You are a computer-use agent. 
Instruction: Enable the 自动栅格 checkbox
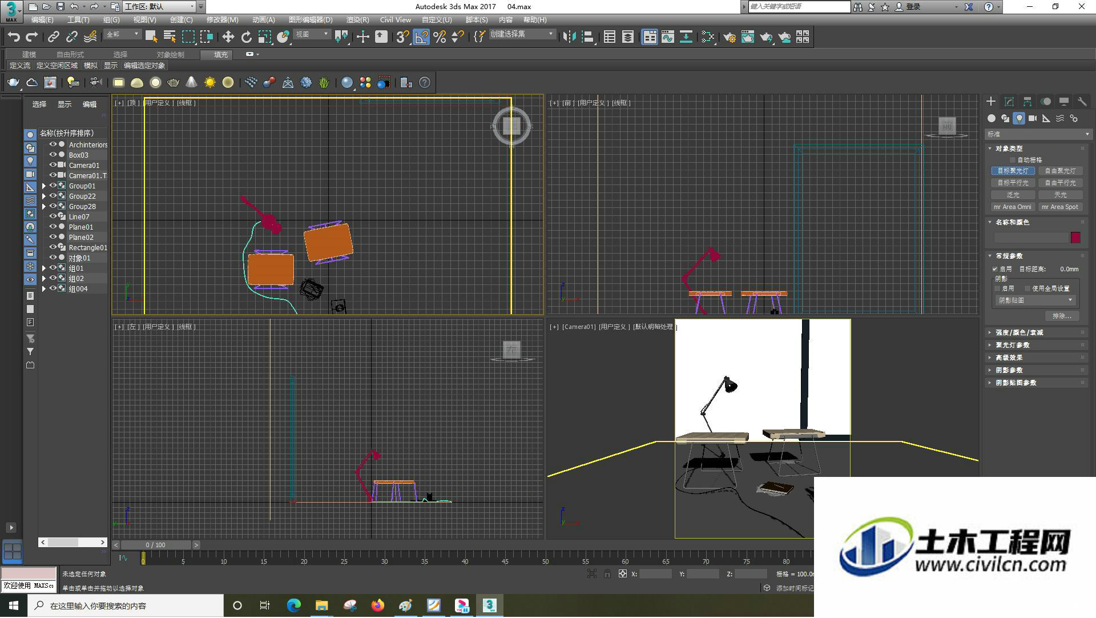point(1013,160)
